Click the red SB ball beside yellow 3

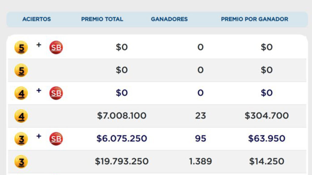(x=56, y=139)
